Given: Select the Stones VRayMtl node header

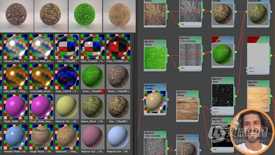Looking at the screenshot, I should tap(187, 138).
